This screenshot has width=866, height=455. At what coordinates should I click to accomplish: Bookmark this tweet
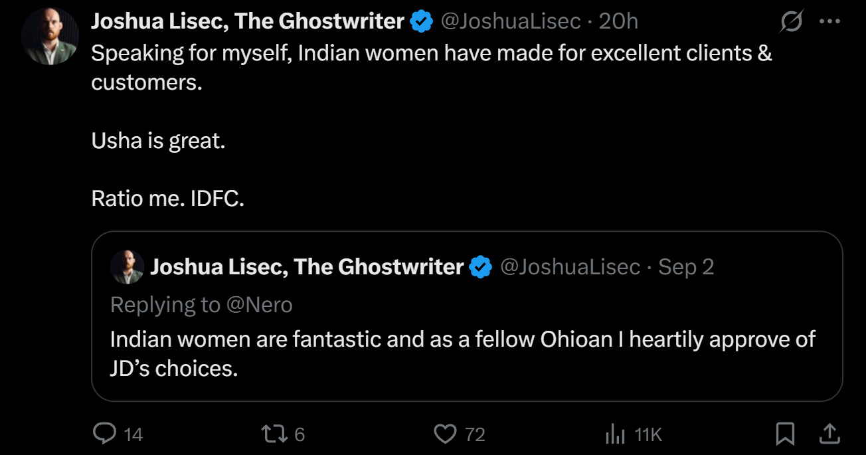pyautogui.click(x=785, y=434)
